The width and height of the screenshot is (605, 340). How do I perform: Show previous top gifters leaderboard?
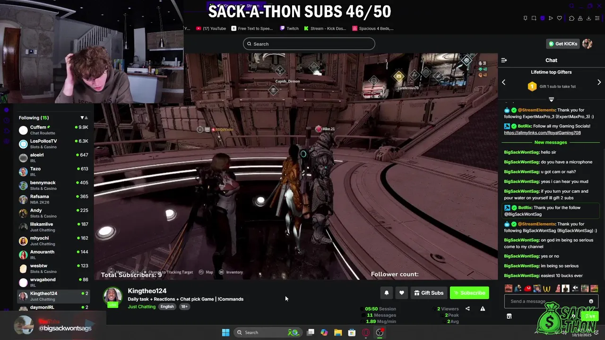click(x=503, y=82)
